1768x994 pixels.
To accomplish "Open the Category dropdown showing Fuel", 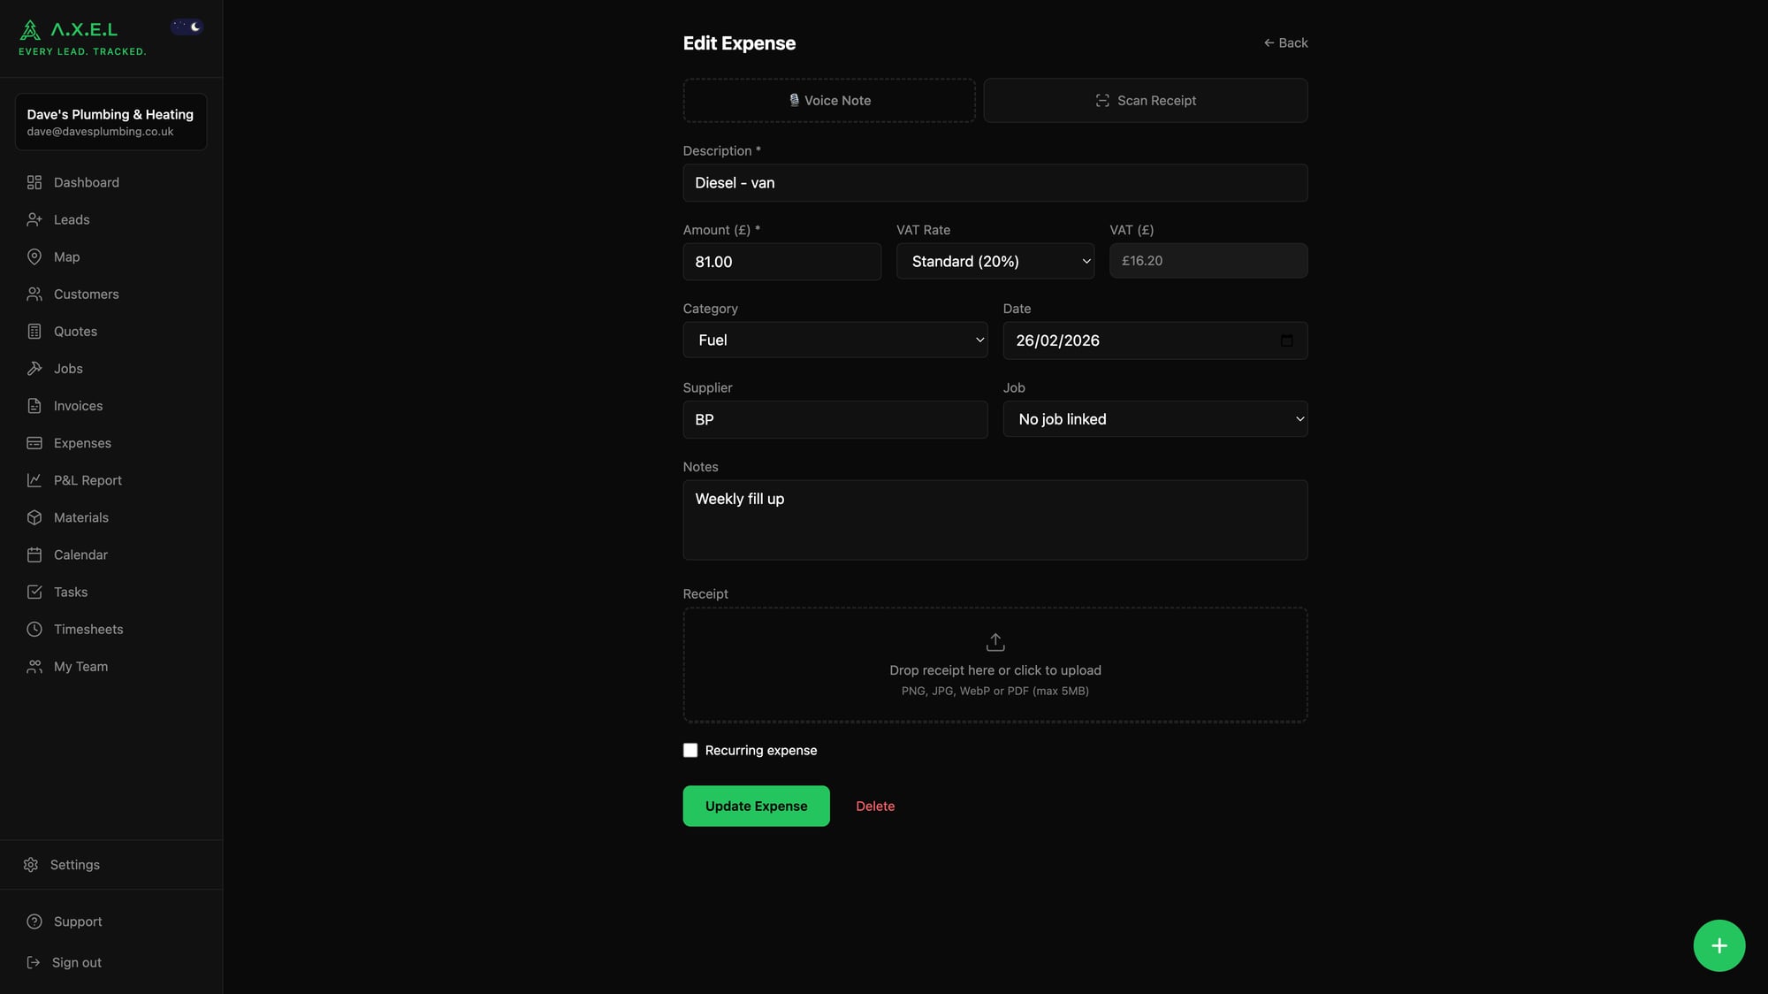I will point(834,340).
